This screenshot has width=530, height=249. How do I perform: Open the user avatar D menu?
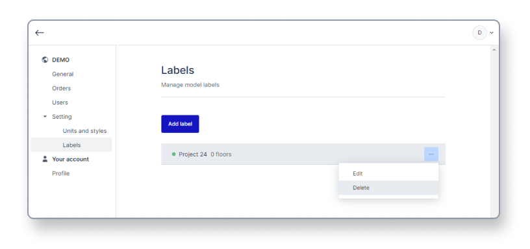pyautogui.click(x=479, y=32)
